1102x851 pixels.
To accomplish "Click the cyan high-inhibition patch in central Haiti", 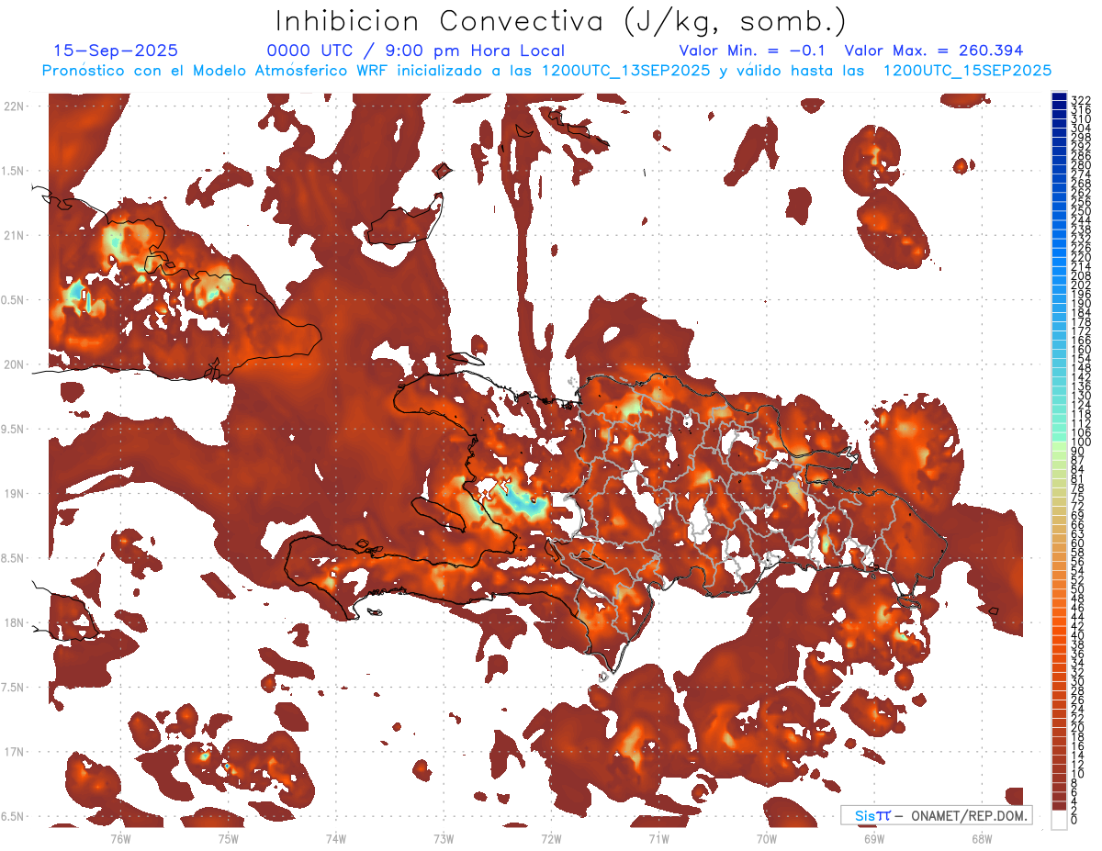I will 523,501.
